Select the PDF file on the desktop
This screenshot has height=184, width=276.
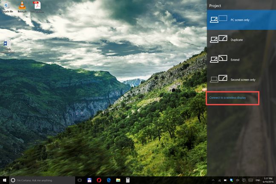click(37, 7)
